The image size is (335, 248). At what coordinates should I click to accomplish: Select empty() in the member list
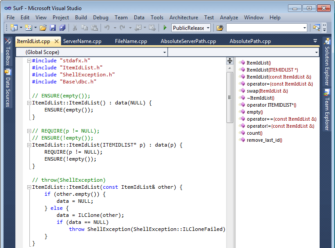point(255,112)
